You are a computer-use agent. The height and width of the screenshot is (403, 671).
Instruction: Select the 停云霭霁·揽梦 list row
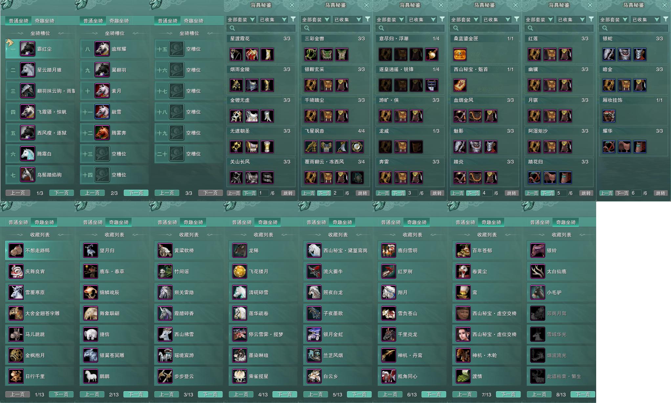pyautogui.click(x=263, y=334)
